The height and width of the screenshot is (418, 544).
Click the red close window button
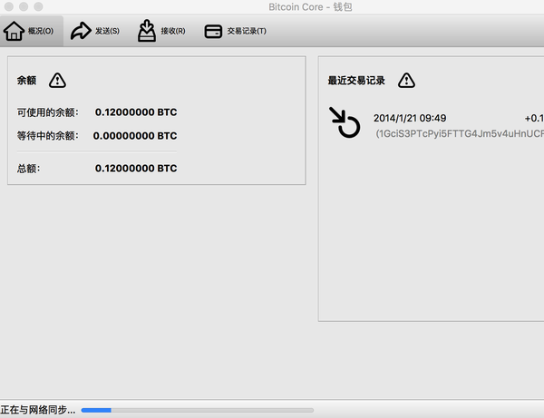tap(9, 6)
